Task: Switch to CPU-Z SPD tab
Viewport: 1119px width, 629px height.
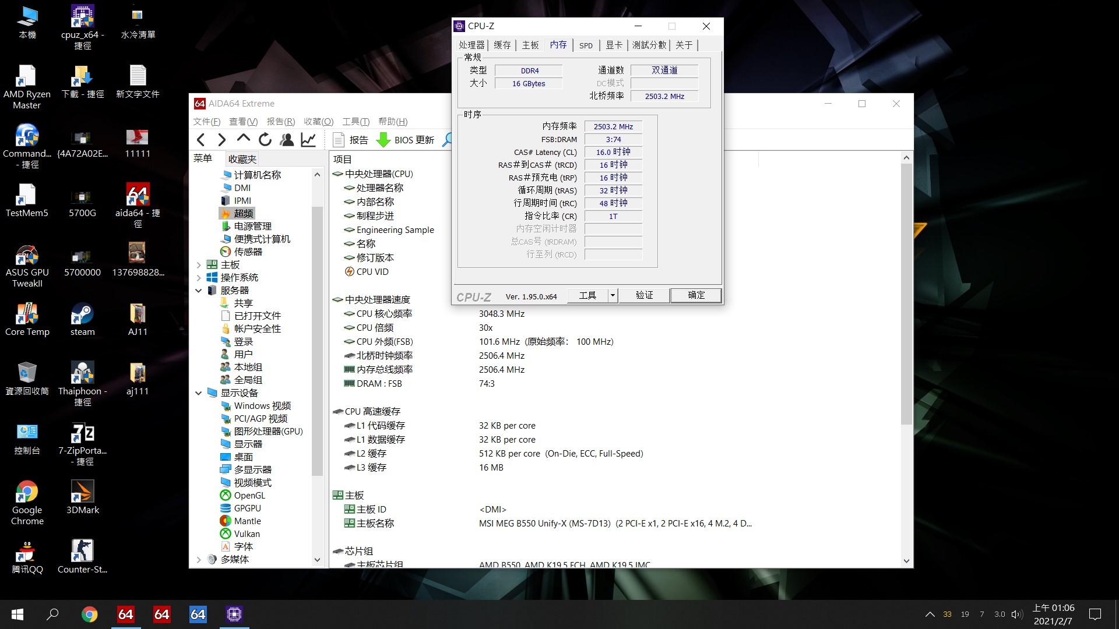Action: coord(586,45)
